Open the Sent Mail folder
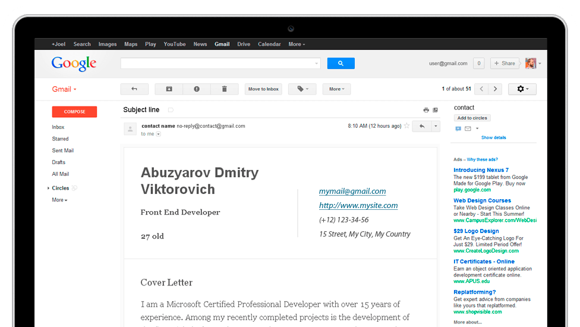Viewport: 580px width, 327px height. 63,150
